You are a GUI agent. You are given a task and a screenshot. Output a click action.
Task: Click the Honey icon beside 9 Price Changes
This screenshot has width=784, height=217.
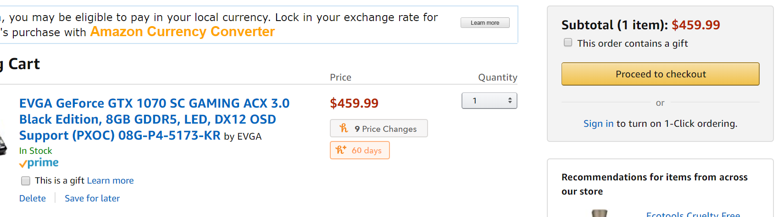(344, 128)
